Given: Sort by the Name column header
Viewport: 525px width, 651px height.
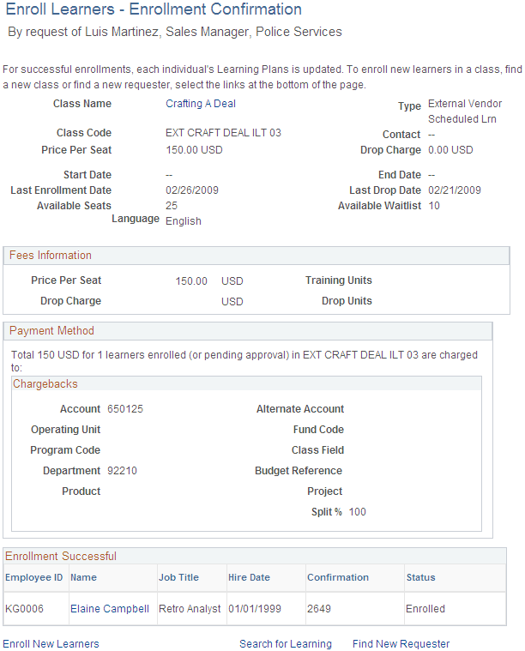Looking at the screenshot, I should (x=83, y=577).
